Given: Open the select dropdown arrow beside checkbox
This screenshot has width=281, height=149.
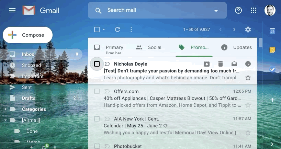Looking at the screenshot, I should tap(104, 30).
